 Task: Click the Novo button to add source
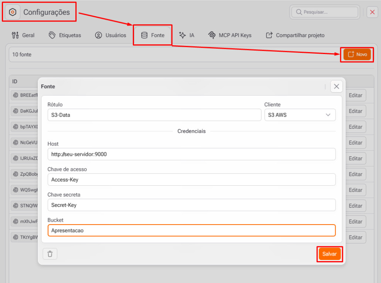[x=357, y=54]
